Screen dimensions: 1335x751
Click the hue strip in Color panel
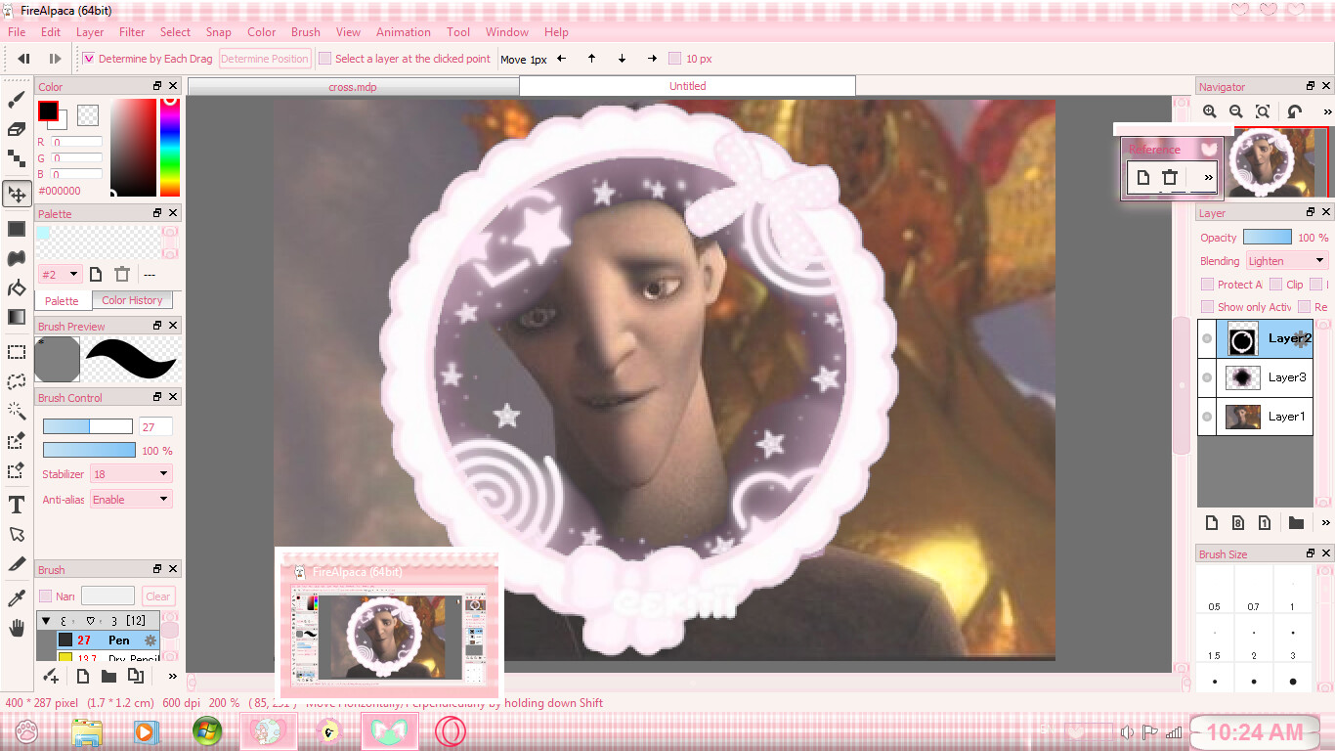click(x=170, y=147)
